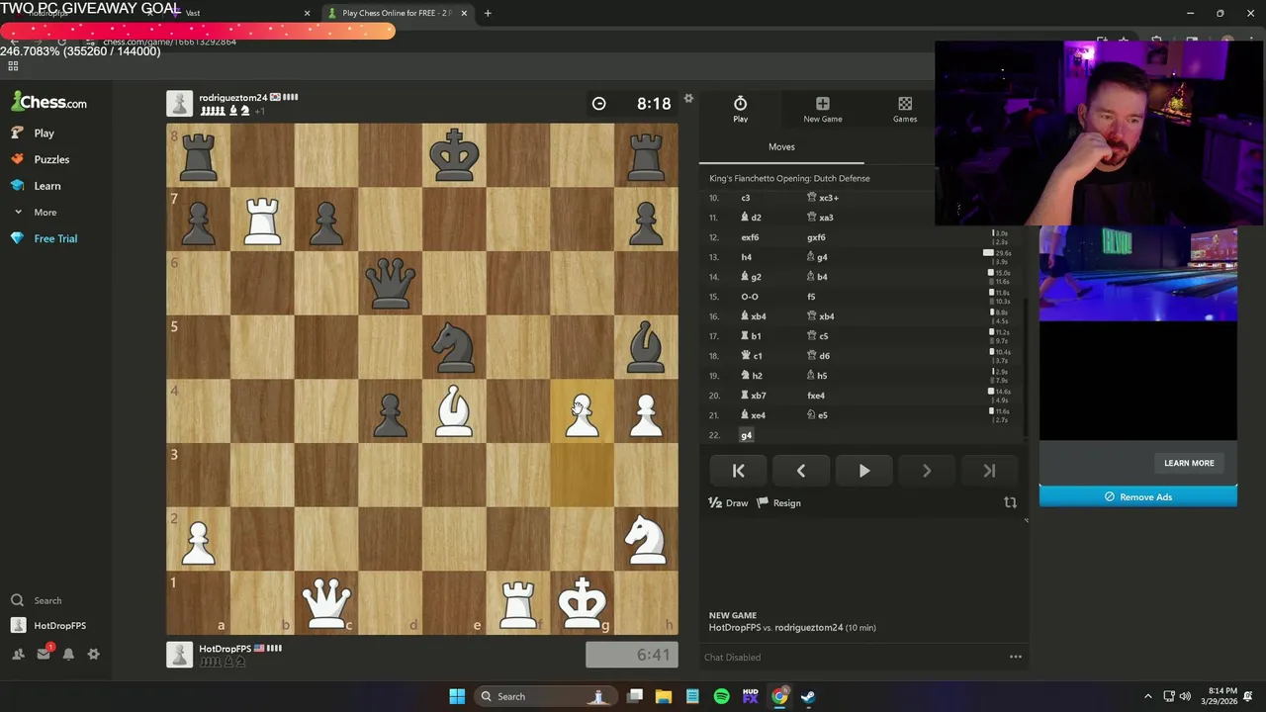Open Steam from the taskbar

[x=808, y=696]
